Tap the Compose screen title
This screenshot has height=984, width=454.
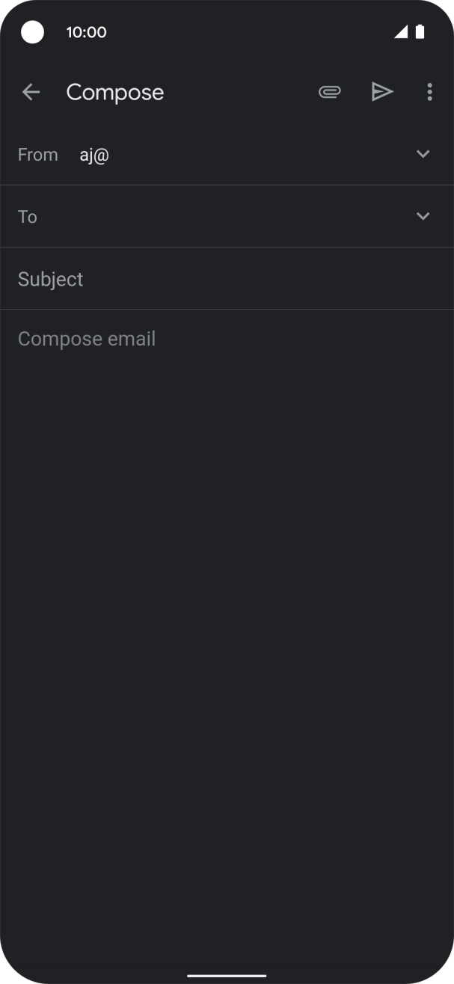pyautogui.click(x=115, y=92)
